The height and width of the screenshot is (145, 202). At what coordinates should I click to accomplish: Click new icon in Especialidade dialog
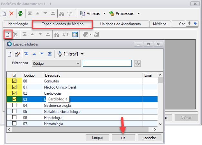[10, 54]
